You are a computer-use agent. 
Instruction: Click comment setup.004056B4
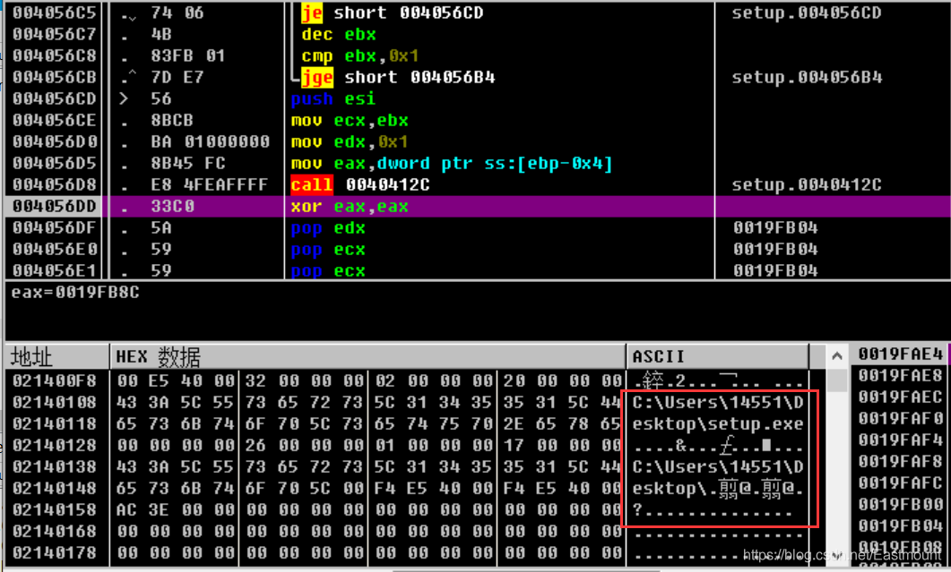click(806, 78)
